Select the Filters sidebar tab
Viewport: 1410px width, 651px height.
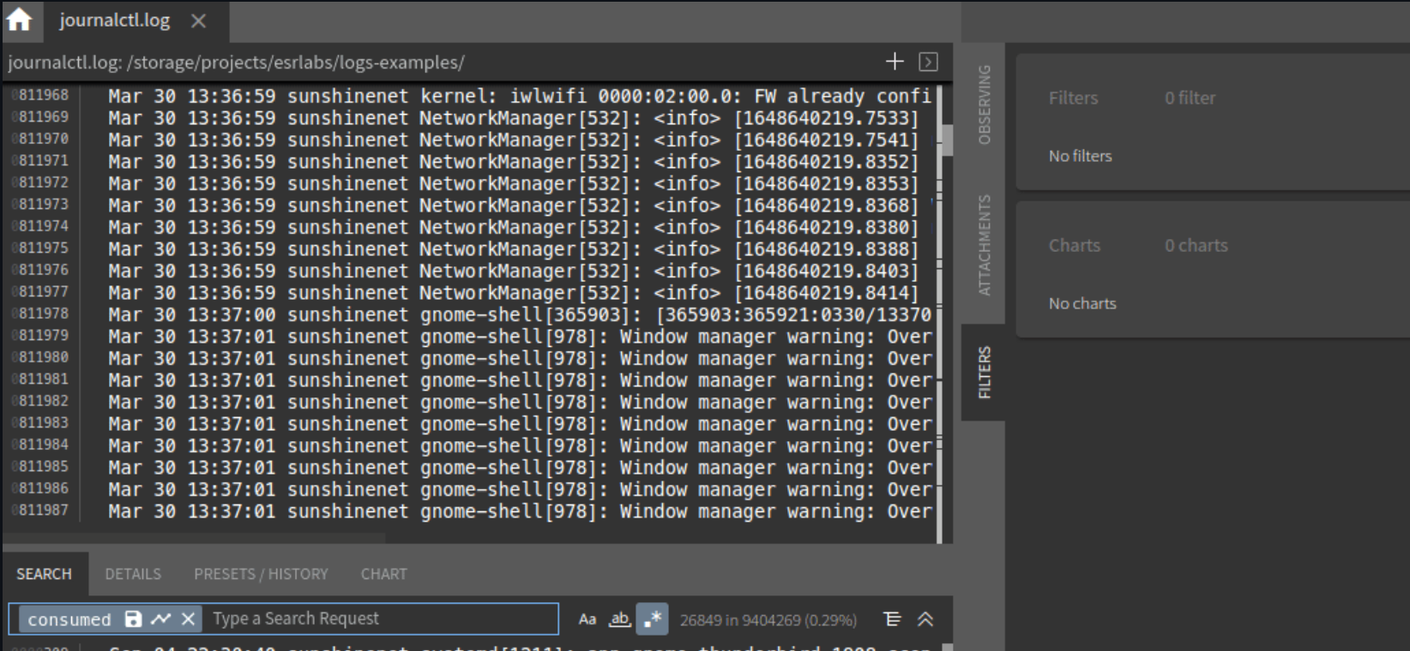click(984, 373)
